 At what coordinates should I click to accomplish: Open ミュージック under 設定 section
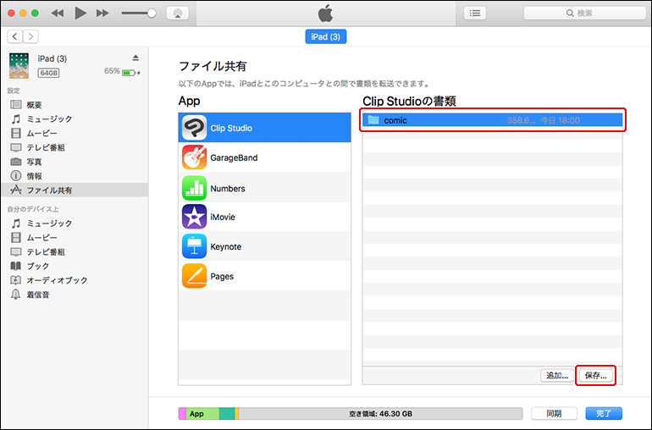click(x=74, y=119)
